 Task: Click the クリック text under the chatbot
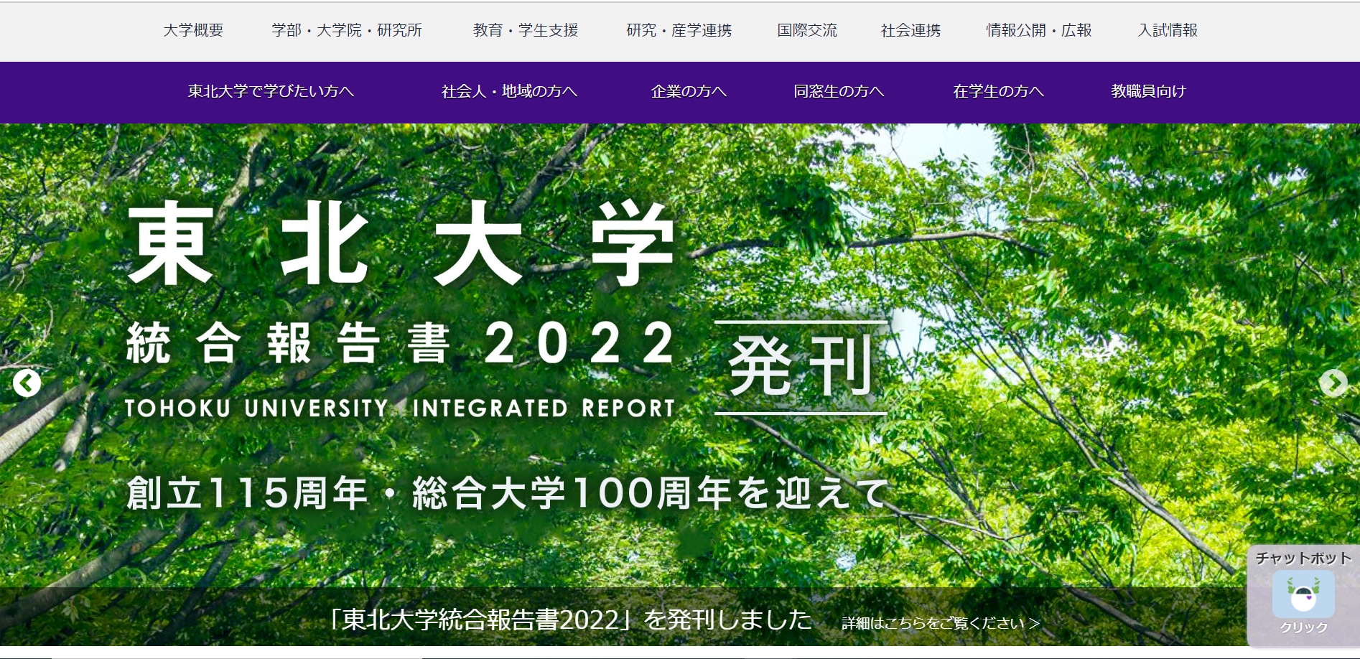(x=1303, y=627)
